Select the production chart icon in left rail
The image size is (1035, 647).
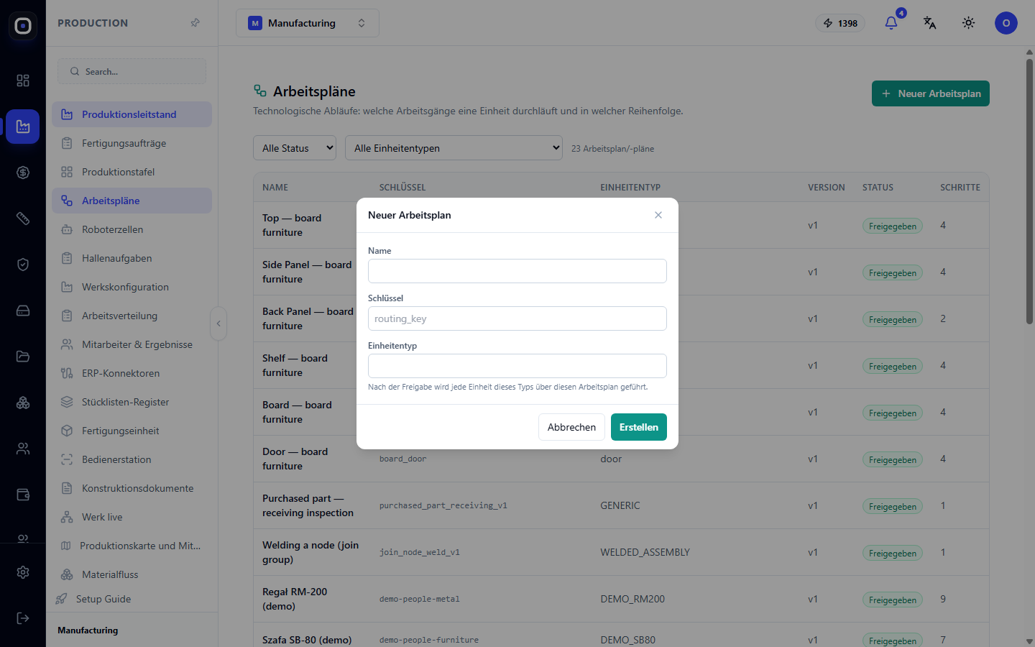pyautogui.click(x=23, y=127)
